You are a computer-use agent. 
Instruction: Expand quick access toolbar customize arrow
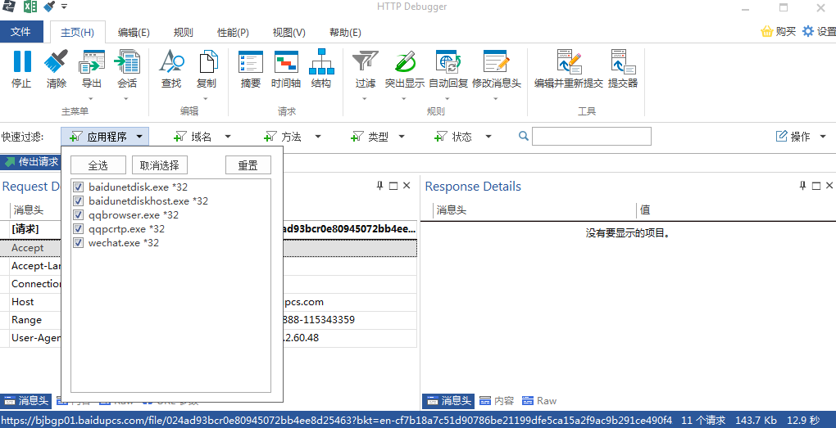pos(64,7)
